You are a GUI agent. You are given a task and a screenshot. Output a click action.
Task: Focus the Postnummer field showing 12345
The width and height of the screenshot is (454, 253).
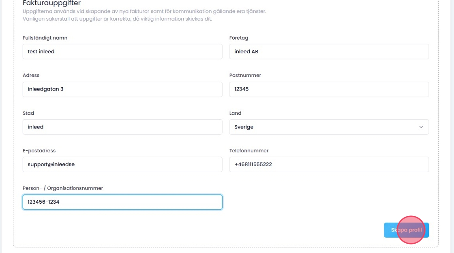click(329, 89)
